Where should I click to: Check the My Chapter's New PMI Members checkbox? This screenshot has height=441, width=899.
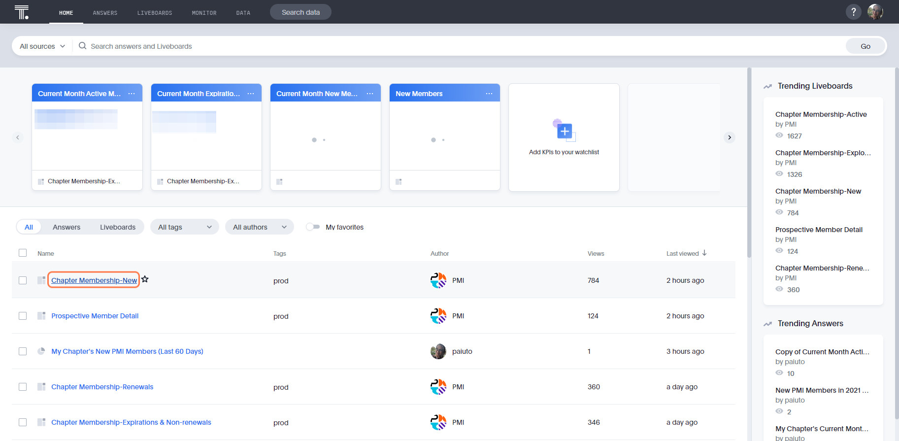click(x=23, y=351)
